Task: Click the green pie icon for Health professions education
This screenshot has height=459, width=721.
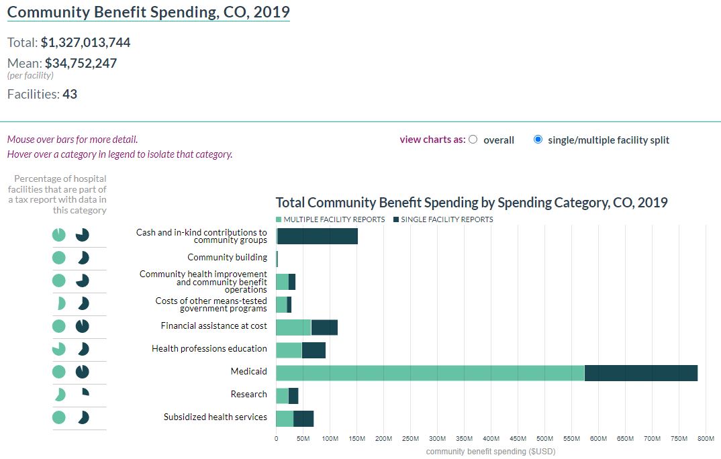Action: coord(59,349)
